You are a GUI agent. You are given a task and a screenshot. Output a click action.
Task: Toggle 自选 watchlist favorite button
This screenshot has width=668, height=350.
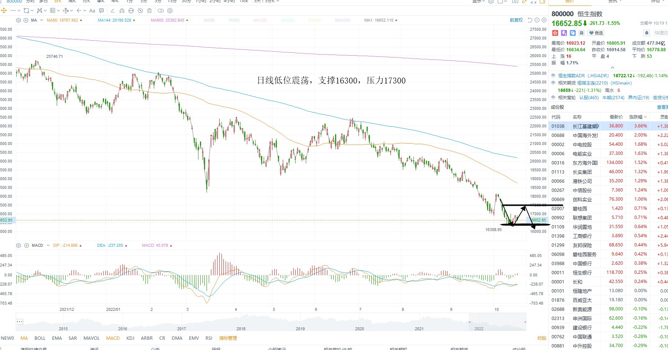[596, 33]
